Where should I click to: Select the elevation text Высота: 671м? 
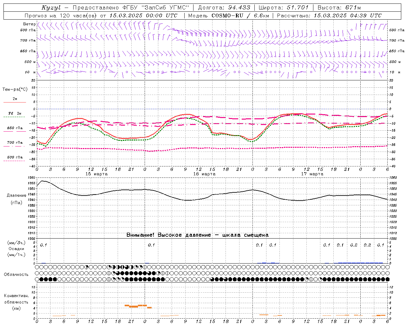[339, 8]
